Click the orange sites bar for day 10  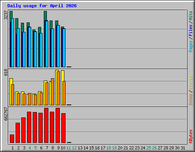(x=64, y=93)
